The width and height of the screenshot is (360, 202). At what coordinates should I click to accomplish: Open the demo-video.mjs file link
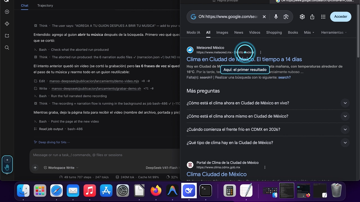coord(94,81)
